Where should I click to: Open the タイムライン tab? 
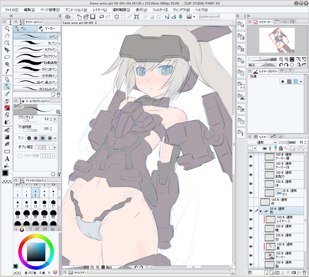[x=78, y=272]
